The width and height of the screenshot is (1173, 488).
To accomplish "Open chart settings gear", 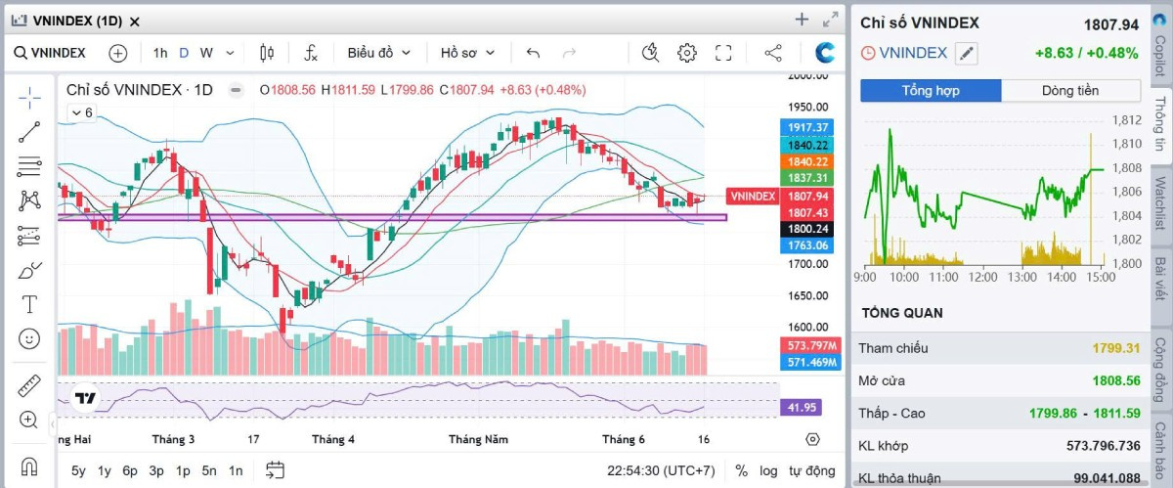I will [x=687, y=53].
